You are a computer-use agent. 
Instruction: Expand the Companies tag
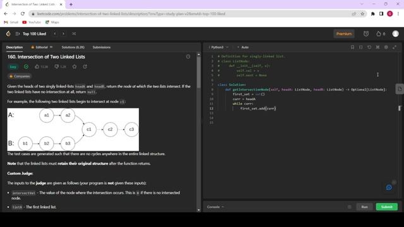point(20,76)
